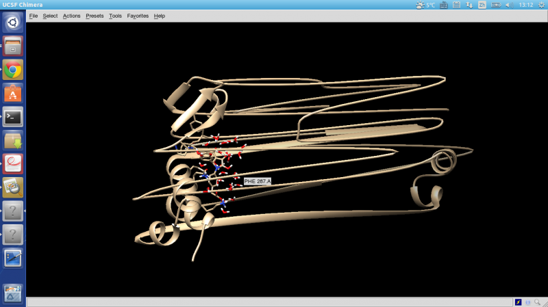Viewport: 548px width, 307px height.
Task: Open the Actions menu
Action: click(71, 16)
